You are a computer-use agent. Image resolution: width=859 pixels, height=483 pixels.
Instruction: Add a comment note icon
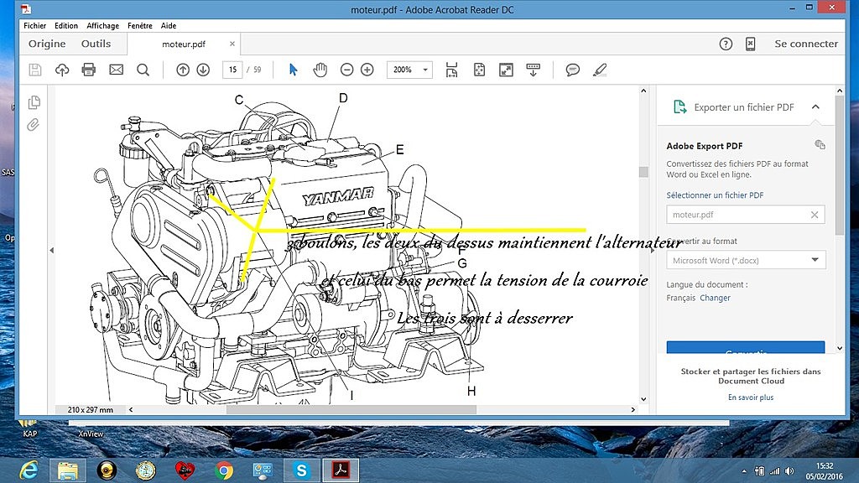(572, 70)
